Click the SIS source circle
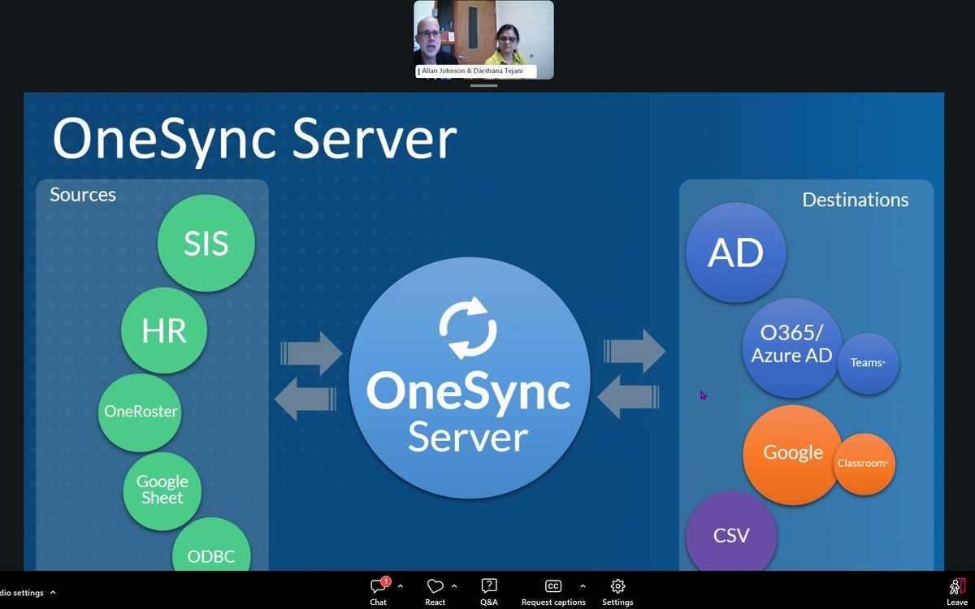This screenshot has width=975, height=609. pos(206,243)
